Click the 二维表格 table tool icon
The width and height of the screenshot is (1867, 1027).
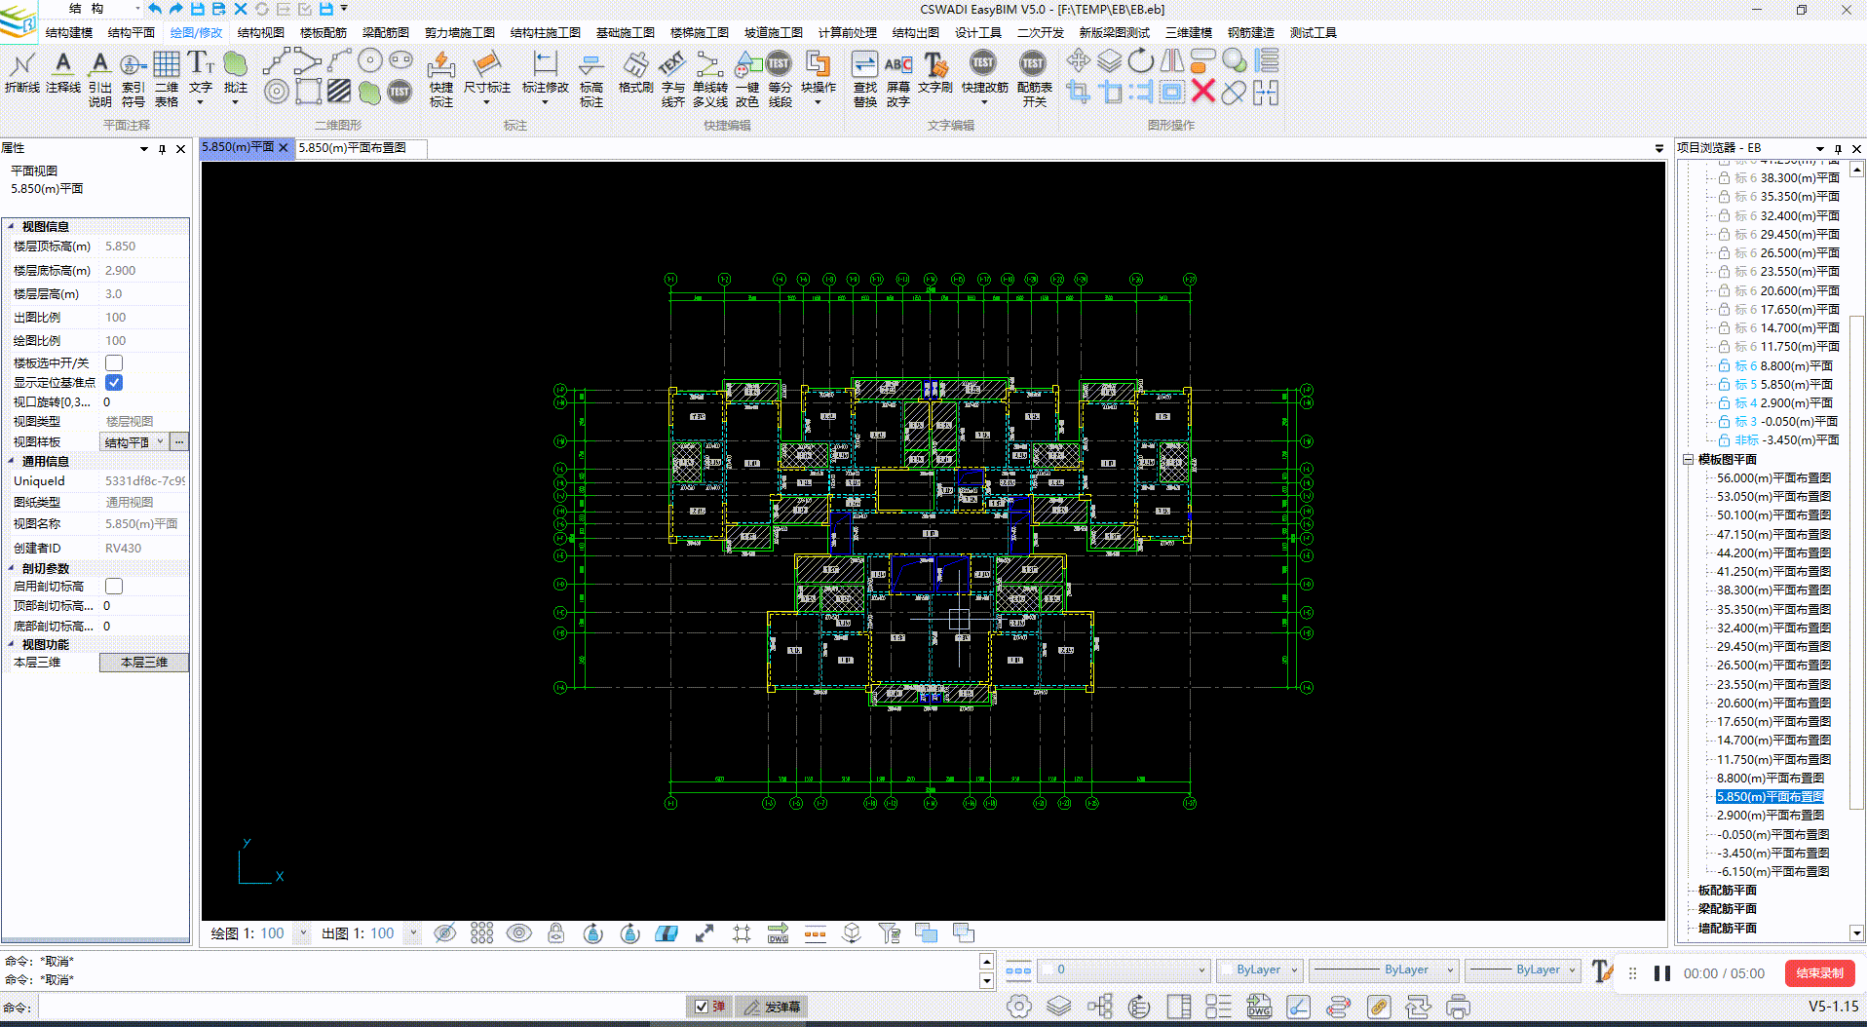click(167, 78)
